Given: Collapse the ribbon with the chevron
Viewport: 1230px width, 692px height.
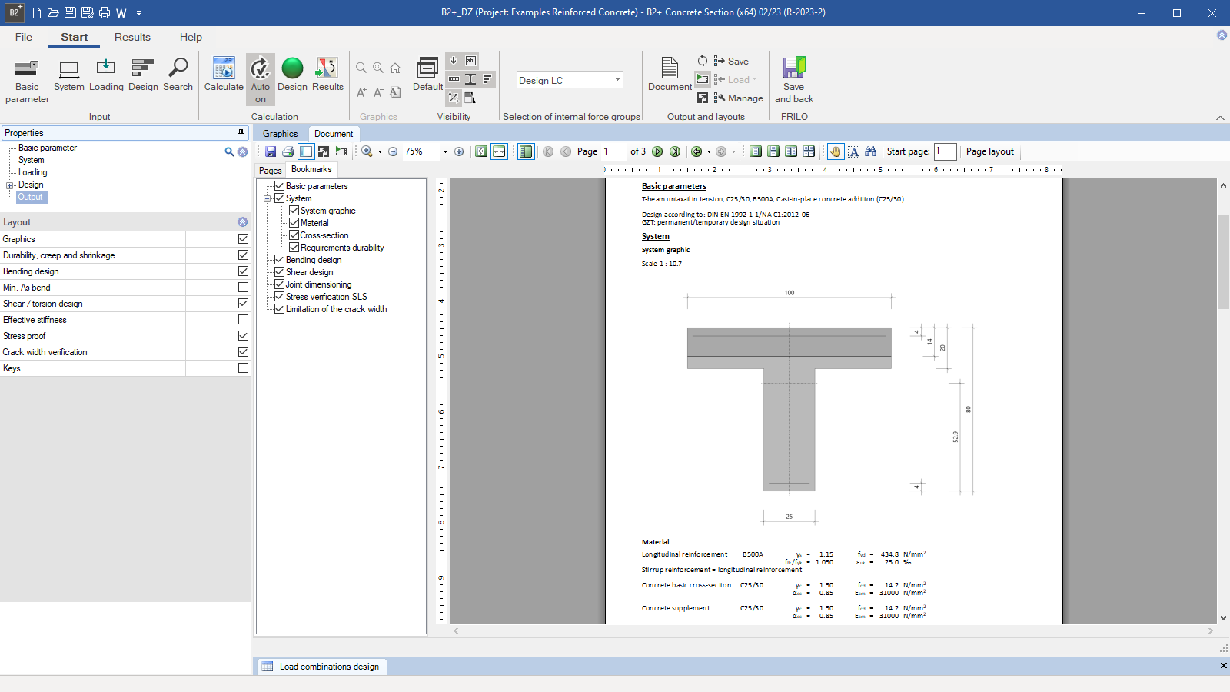Looking at the screenshot, I should pos(1220,118).
